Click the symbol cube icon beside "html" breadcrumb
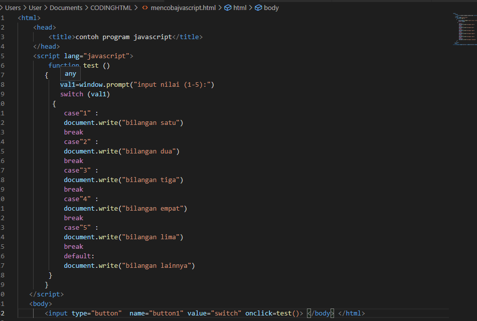This screenshot has width=477, height=321. pyautogui.click(x=229, y=8)
